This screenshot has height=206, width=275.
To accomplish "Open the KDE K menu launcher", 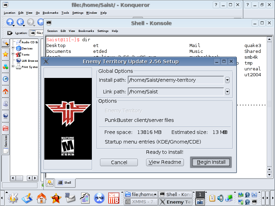I will pyautogui.click(x=13, y=198).
